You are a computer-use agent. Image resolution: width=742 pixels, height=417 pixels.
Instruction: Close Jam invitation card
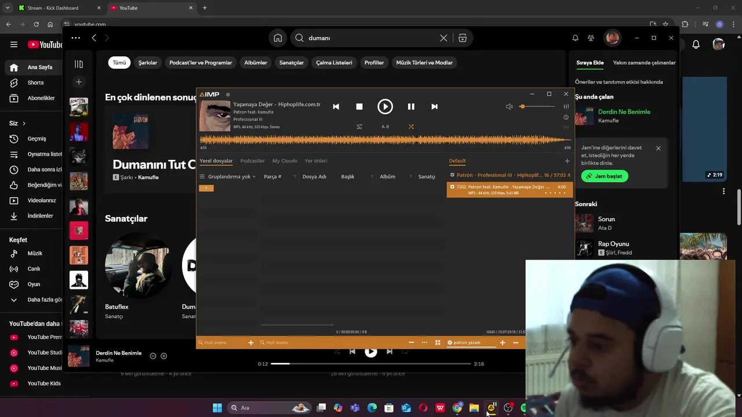click(658, 148)
